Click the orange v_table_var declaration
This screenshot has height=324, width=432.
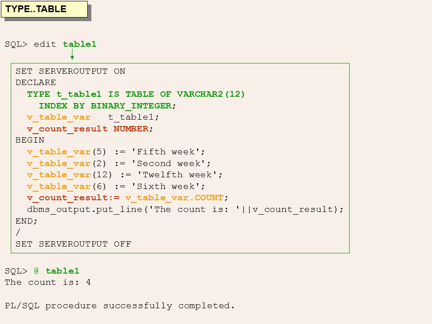point(58,117)
